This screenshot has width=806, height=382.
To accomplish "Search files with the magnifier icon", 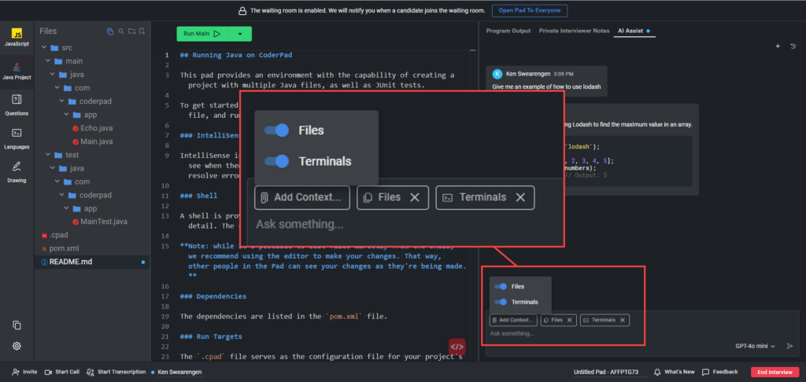I will tap(121, 31).
